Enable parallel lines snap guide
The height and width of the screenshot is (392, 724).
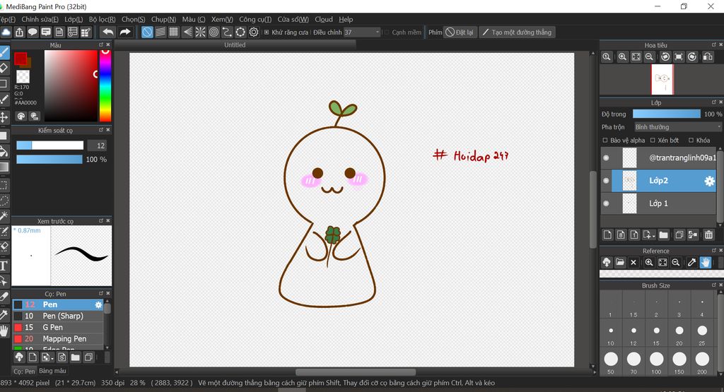[160, 32]
